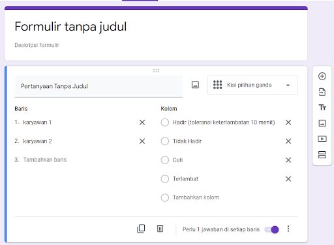The image size is (334, 245).
Task: Click the 'Deskripsi formulir' description field
Action: tap(37, 45)
